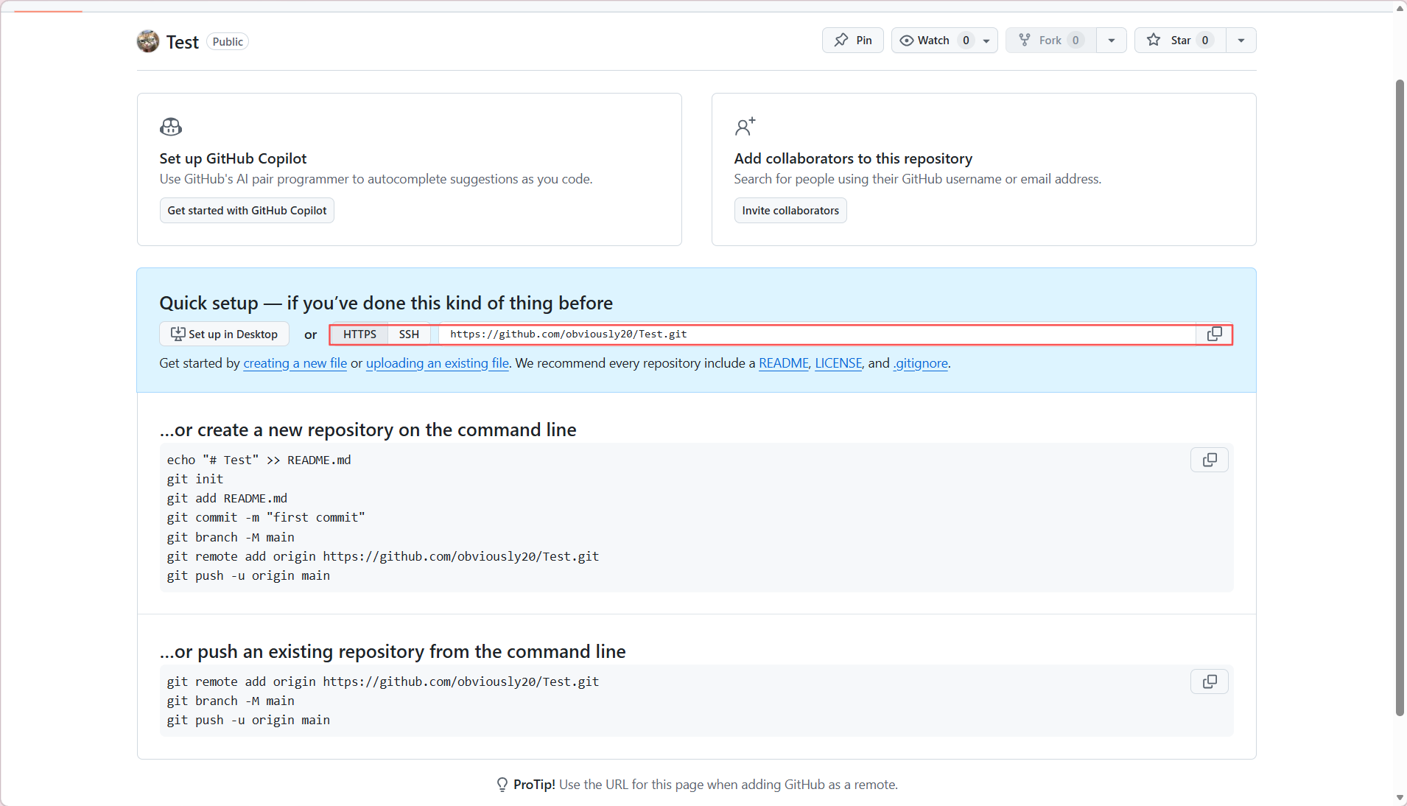Click the page's vertical scrollbar
This screenshot has height=806, width=1407.
click(1400, 398)
